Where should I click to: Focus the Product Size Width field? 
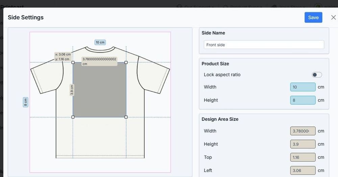point(303,87)
